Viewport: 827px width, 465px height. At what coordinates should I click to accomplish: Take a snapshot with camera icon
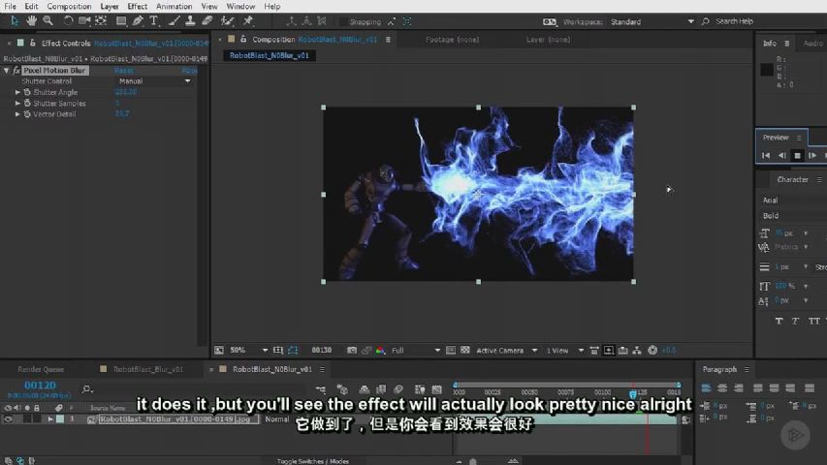click(352, 350)
